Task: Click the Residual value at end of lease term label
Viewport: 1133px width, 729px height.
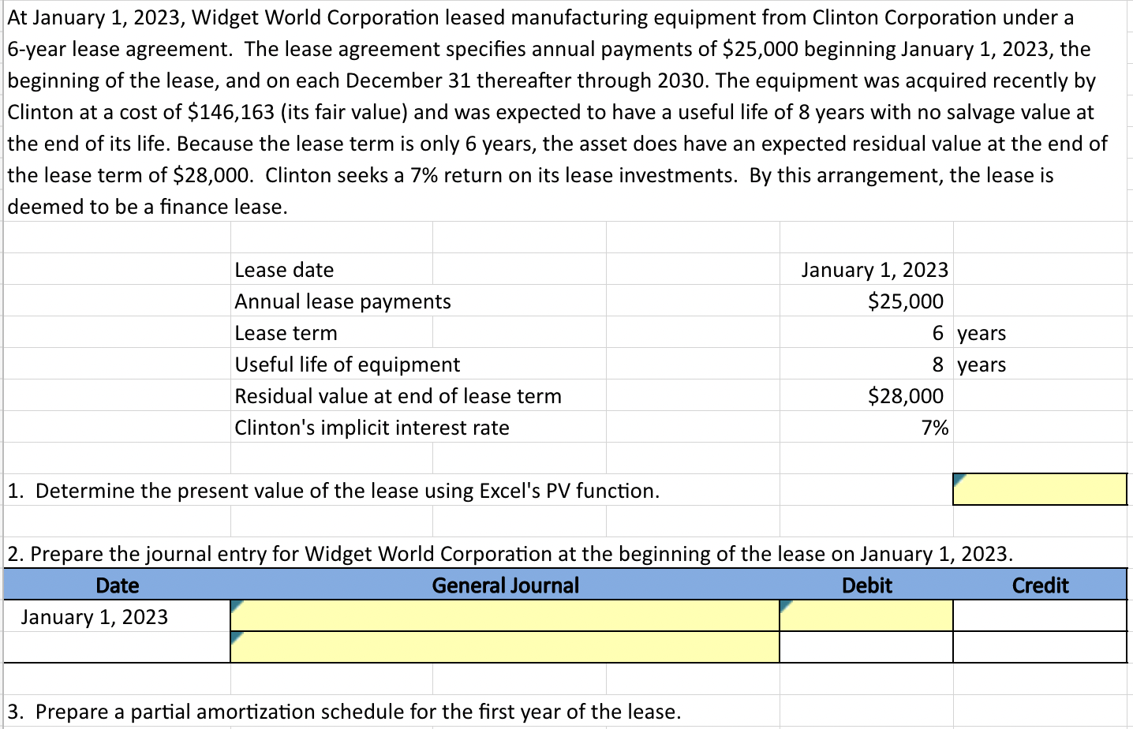Action: click(x=397, y=395)
